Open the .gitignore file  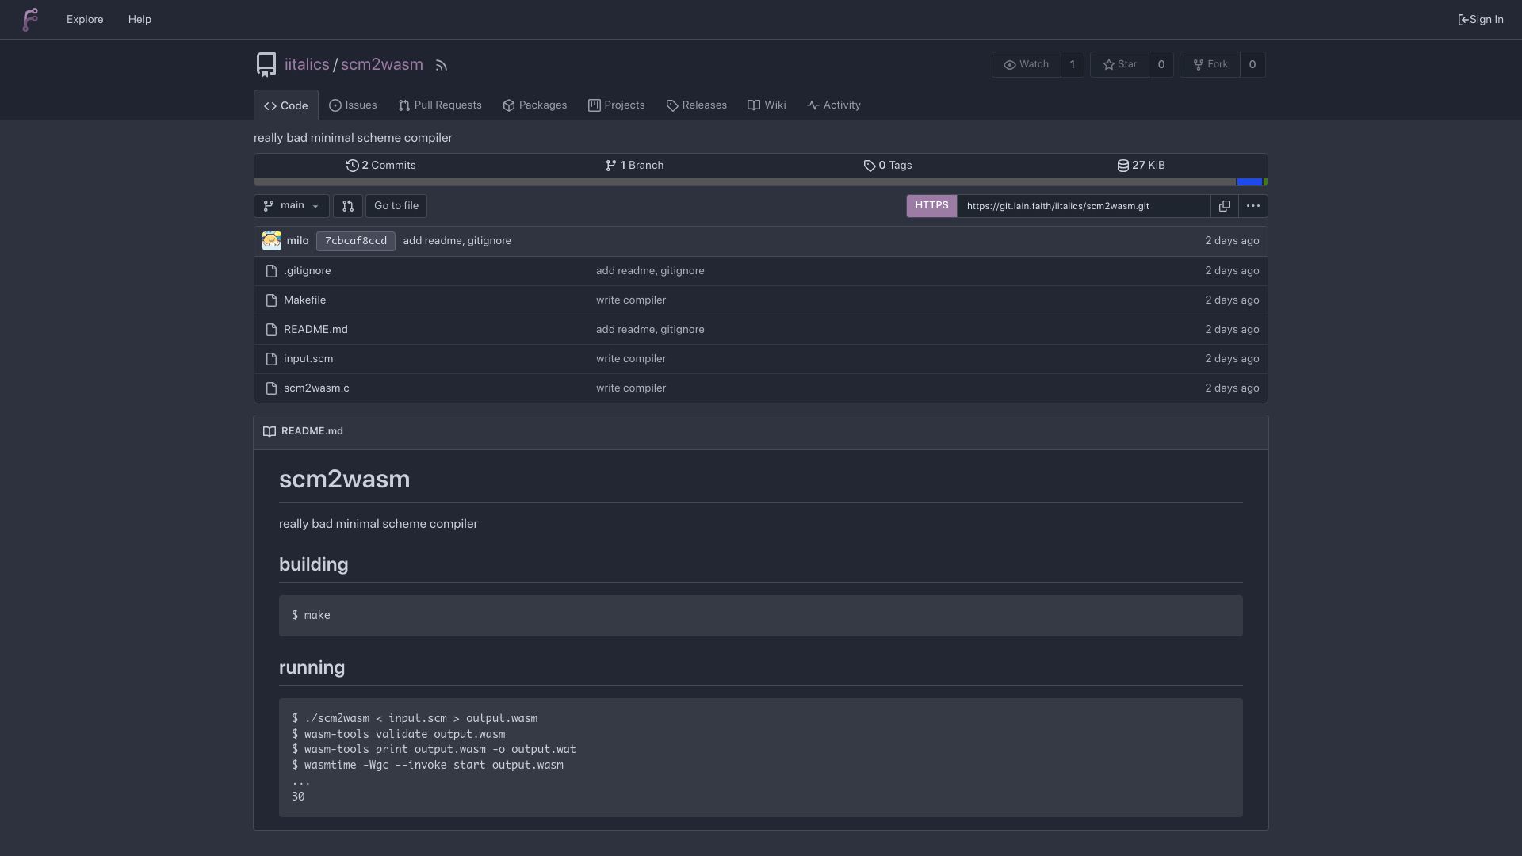308,271
